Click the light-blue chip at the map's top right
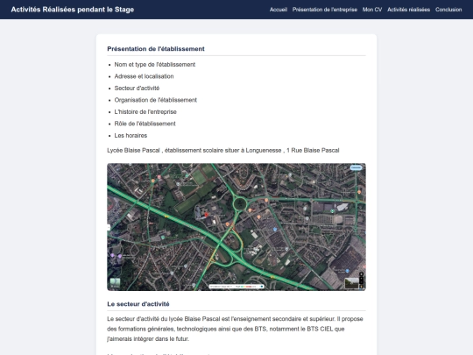Image resolution: width=473 pixels, height=355 pixels. [356, 167]
